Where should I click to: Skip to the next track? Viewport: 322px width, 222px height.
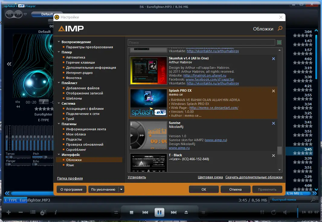[173, 212]
